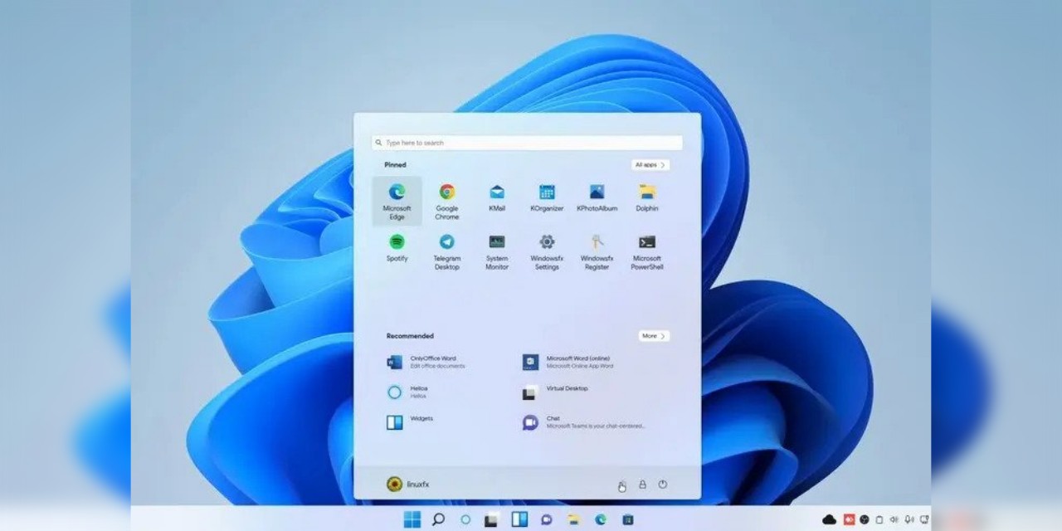Expand All apps list
The height and width of the screenshot is (531, 1062).
click(650, 165)
